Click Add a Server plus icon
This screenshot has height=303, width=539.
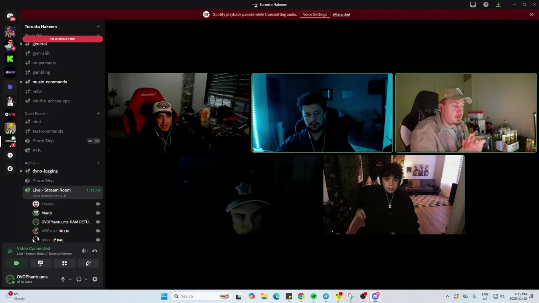pyautogui.click(x=10, y=155)
